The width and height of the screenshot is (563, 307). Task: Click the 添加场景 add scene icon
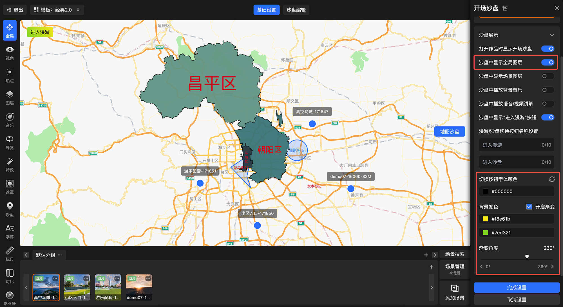tap(455, 288)
